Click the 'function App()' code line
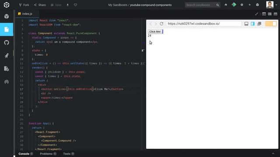 click(x=41, y=123)
